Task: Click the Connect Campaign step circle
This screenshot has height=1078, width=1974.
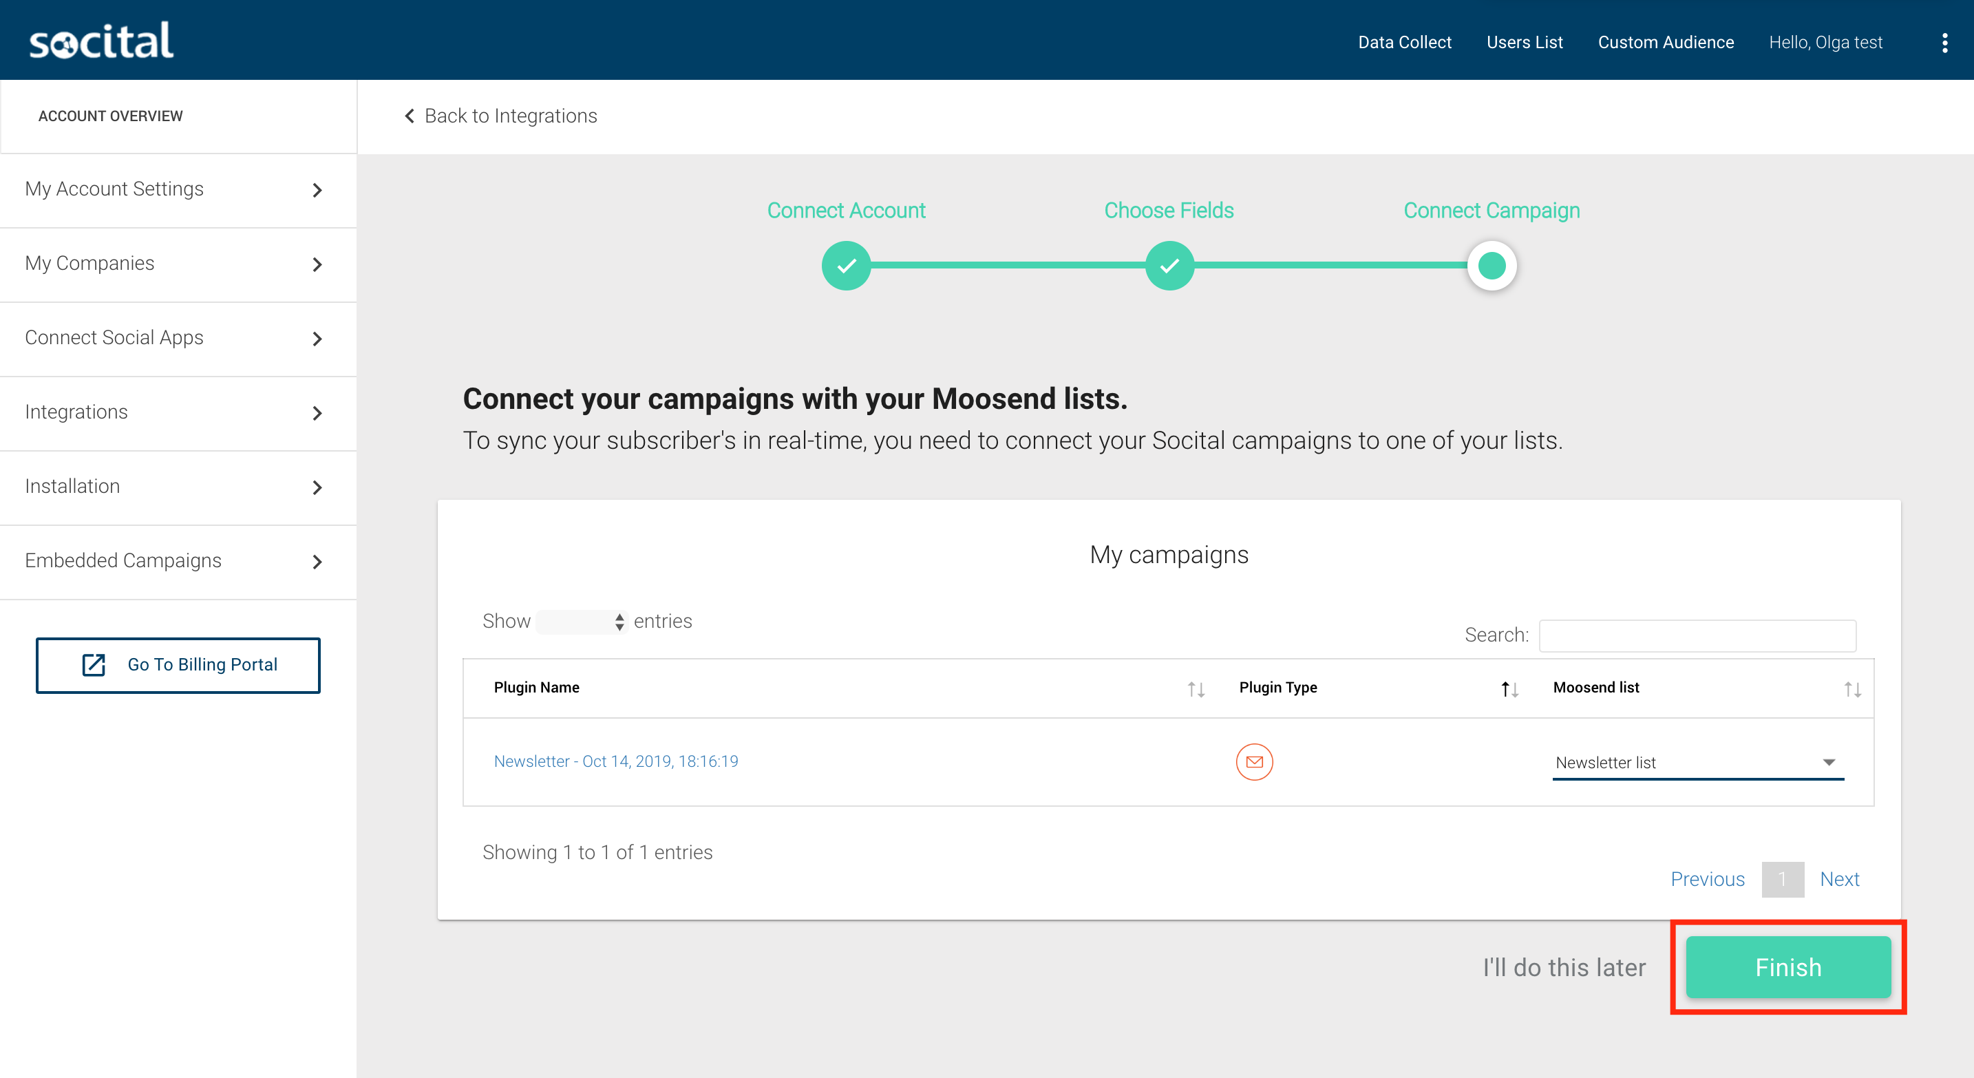Action: (x=1492, y=266)
